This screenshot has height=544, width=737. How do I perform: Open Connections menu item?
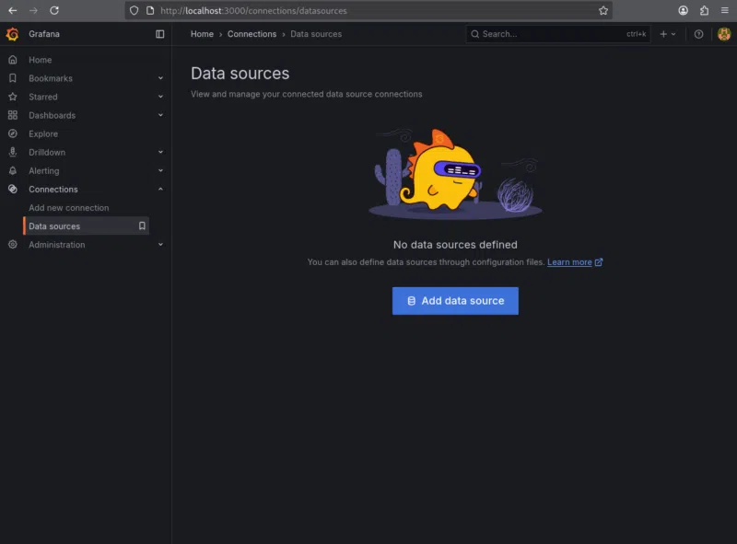(53, 189)
